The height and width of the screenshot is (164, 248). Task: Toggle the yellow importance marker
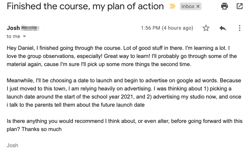172,7
